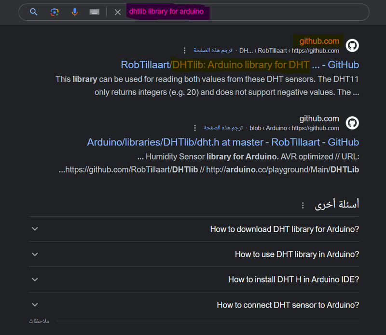Click GitHub favicon of RobTillaart/DHTlib result
The height and width of the screenshot is (335, 386).
click(x=352, y=45)
